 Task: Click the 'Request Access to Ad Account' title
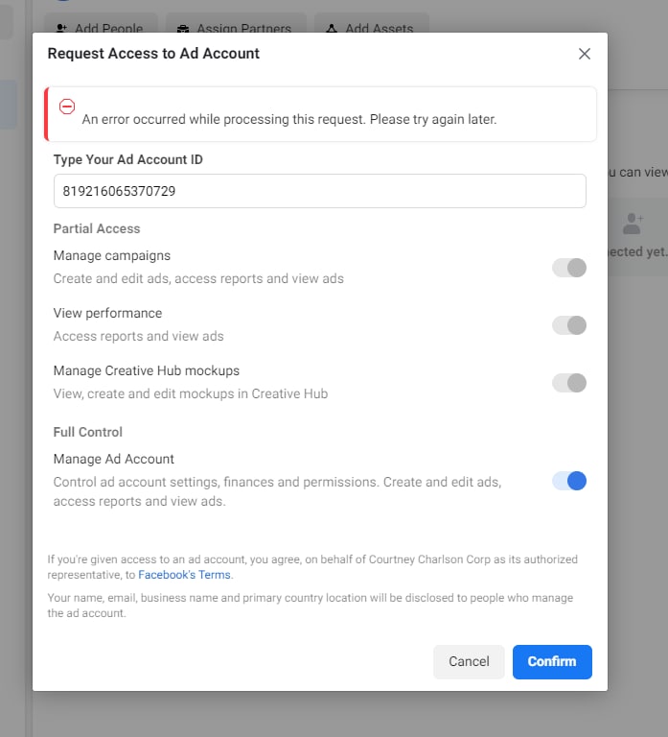tap(153, 54)
